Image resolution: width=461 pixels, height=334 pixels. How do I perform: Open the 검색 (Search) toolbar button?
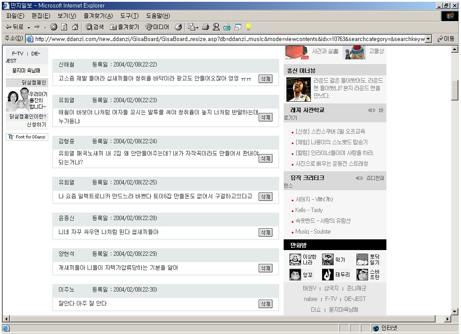point(95,27)
